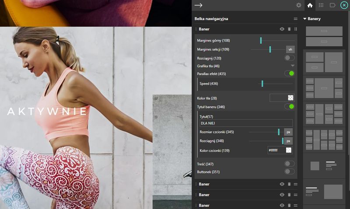Delete the expanded Baner section
This screenshot has width=350, height=209.
pyautogui.click(x=289, y=29)
